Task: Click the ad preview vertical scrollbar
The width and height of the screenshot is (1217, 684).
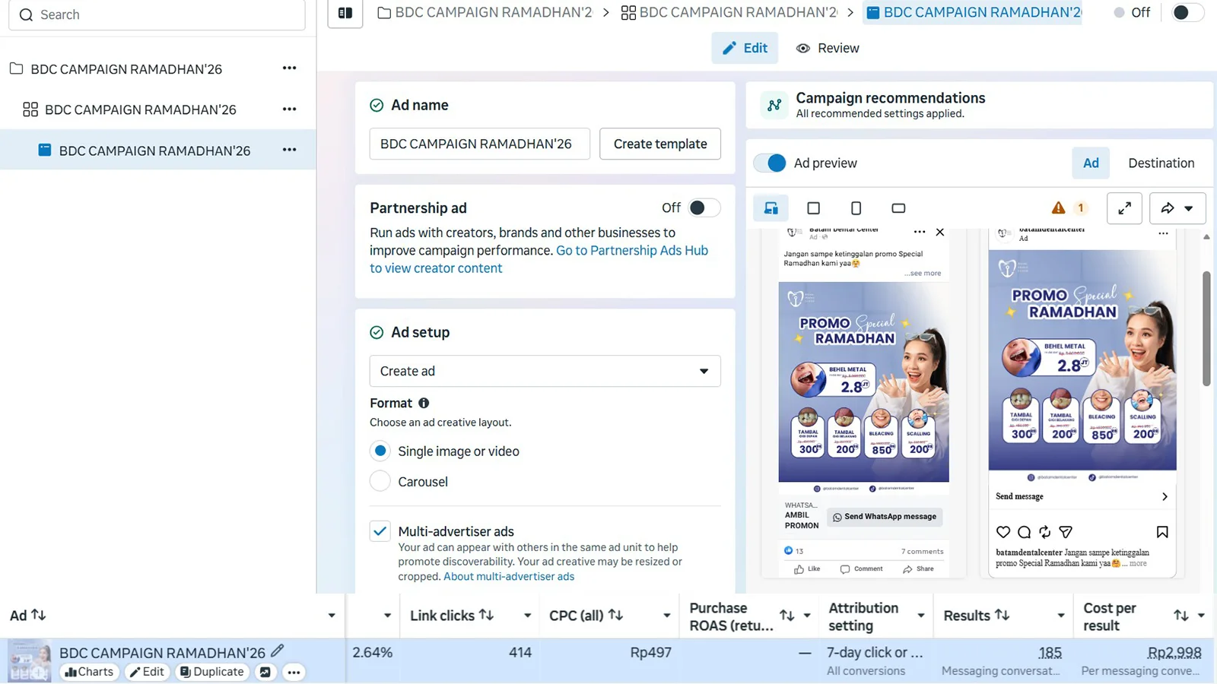Action: (x=1206, y=328)
